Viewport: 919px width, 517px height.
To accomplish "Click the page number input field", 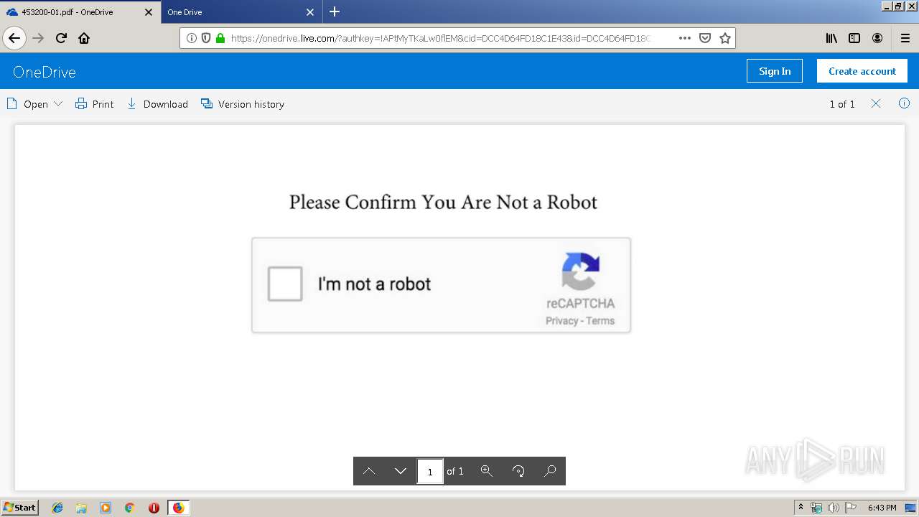I will point(430,471).
